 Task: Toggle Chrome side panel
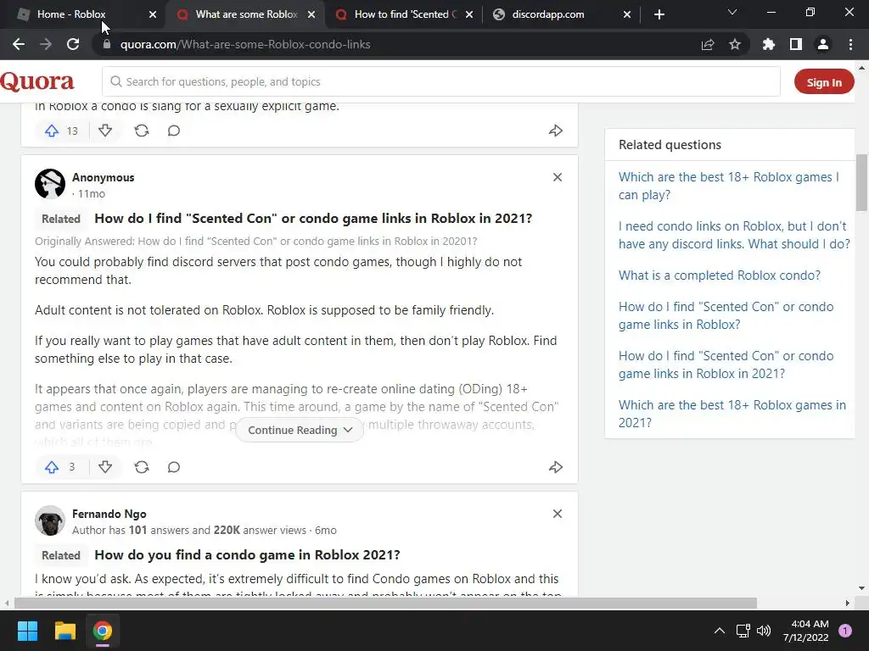click(796, 44)
